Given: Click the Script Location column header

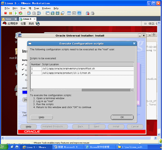Looking at the screenshot, I should pyautogui.click(x=87, y=64).
